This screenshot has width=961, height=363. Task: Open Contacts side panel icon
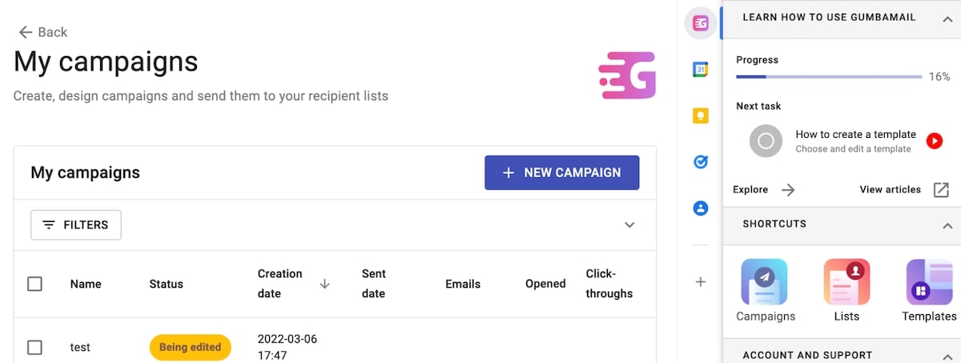(700, 208)
